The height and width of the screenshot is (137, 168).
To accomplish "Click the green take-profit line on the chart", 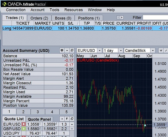I will tap(115, 120).
